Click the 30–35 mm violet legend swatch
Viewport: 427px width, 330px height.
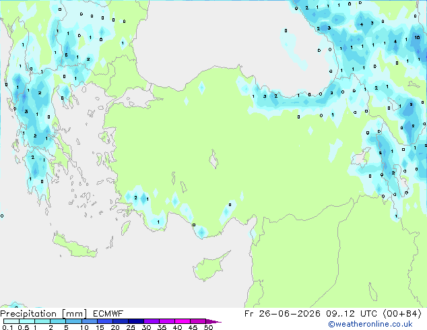pos(152,321)
